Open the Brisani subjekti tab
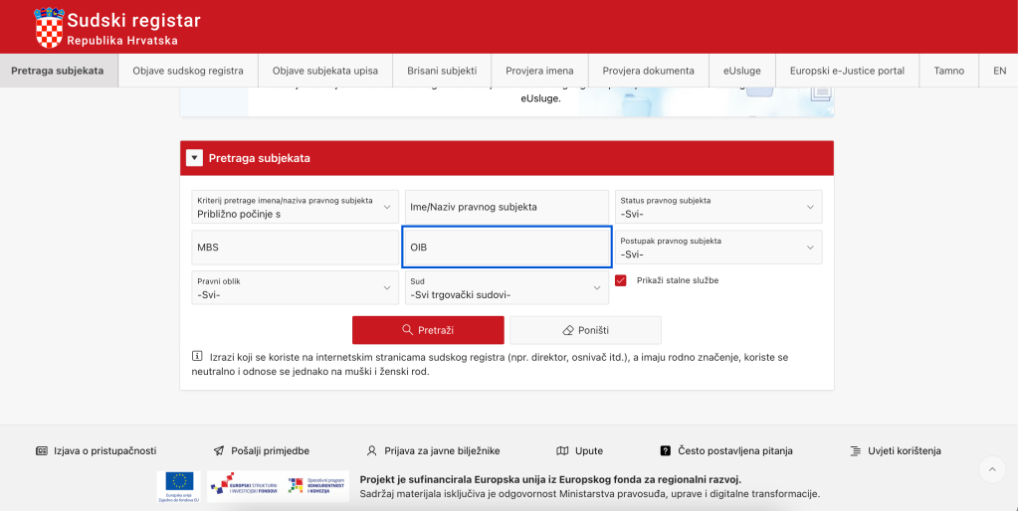This screenshot has height=511, width=1018. [442, 71]
